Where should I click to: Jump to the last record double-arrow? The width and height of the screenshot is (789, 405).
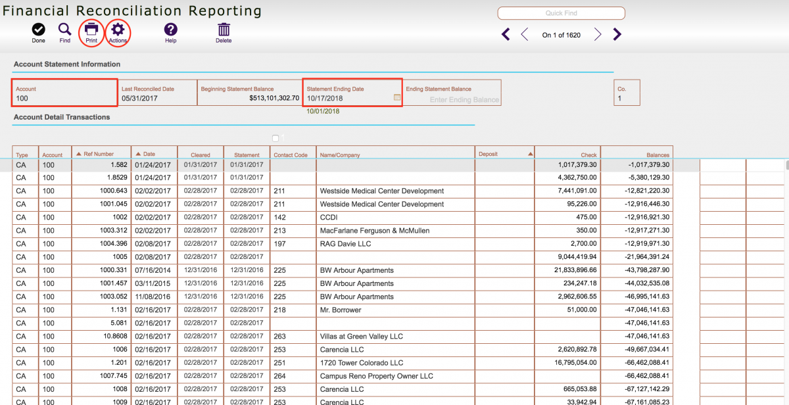tap(617, 34)
